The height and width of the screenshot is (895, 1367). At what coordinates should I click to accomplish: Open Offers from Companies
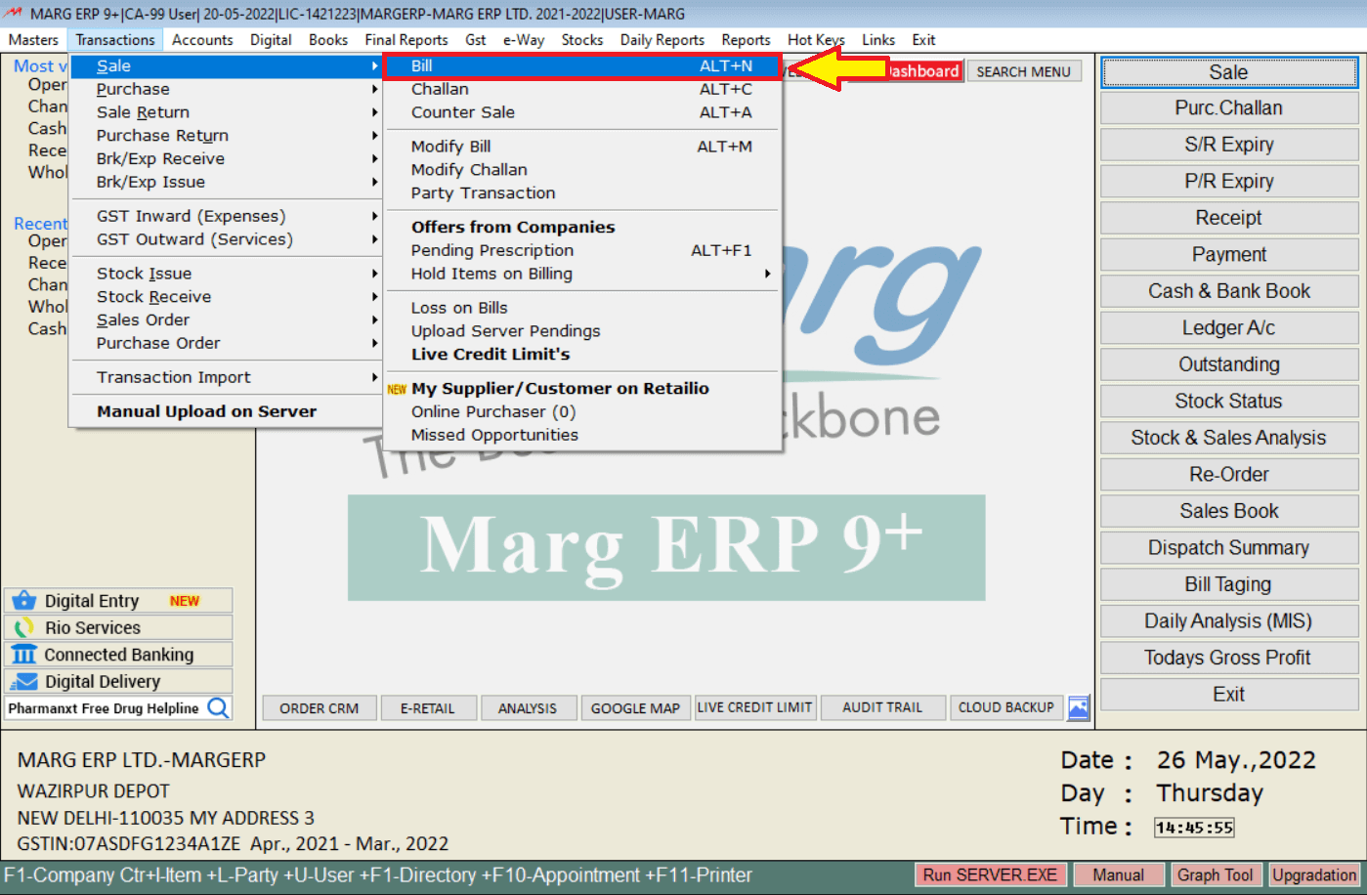582,227
